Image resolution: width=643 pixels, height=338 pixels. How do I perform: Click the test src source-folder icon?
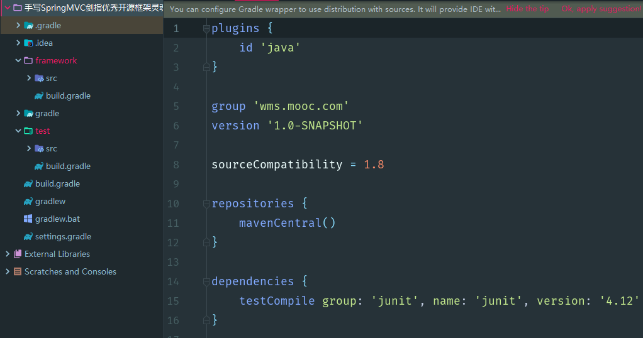40,149
